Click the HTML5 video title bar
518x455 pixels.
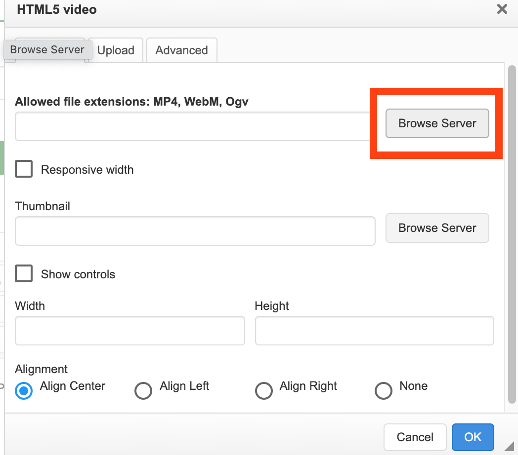tap(247, 10)
